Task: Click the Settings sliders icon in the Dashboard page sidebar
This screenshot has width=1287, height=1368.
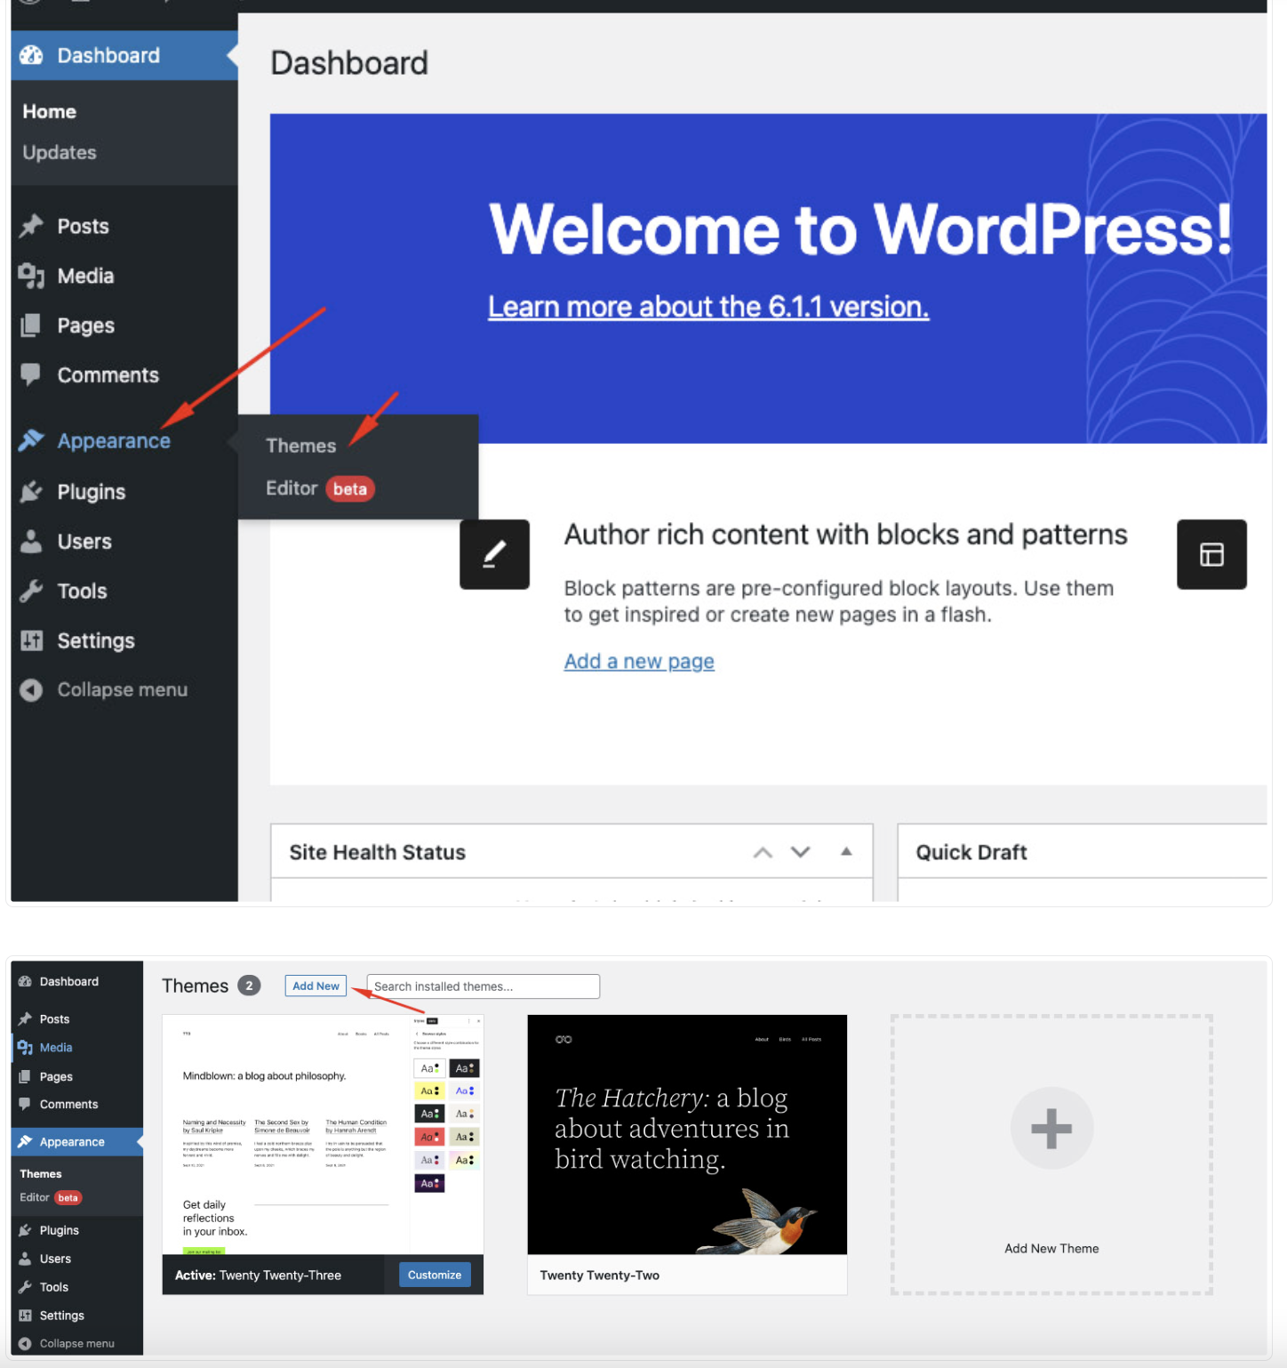Action: [31, 640]
